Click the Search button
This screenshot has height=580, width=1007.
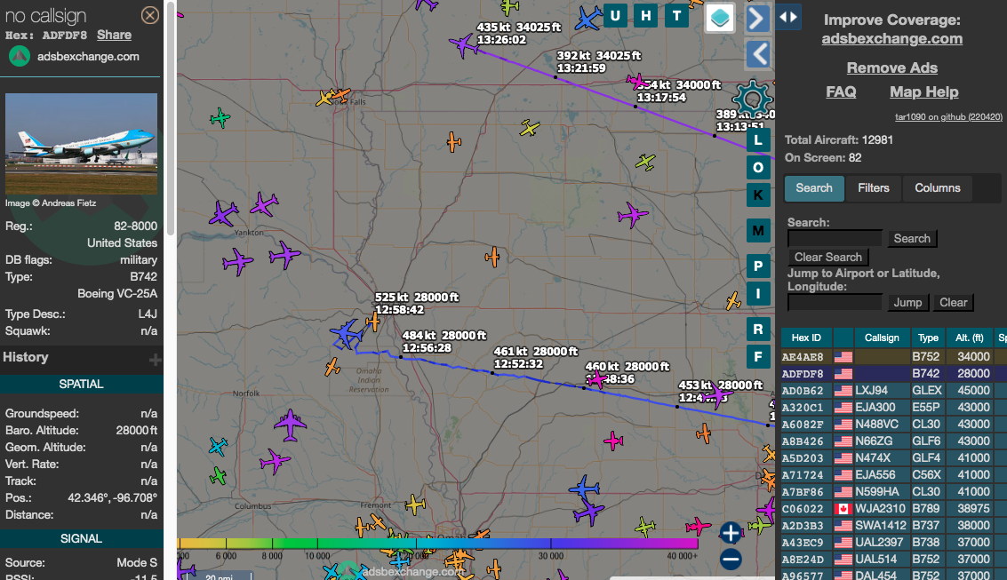pyautogui.click(x=912, y=238)
